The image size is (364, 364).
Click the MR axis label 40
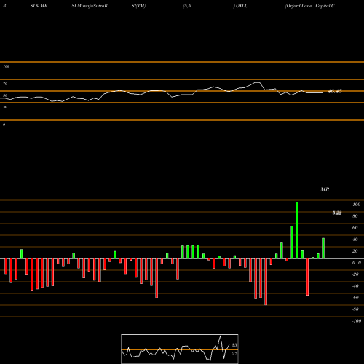[x=355, y=240]
